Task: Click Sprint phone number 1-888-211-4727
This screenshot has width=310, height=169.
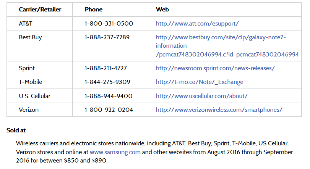Action: click(105, 68)
